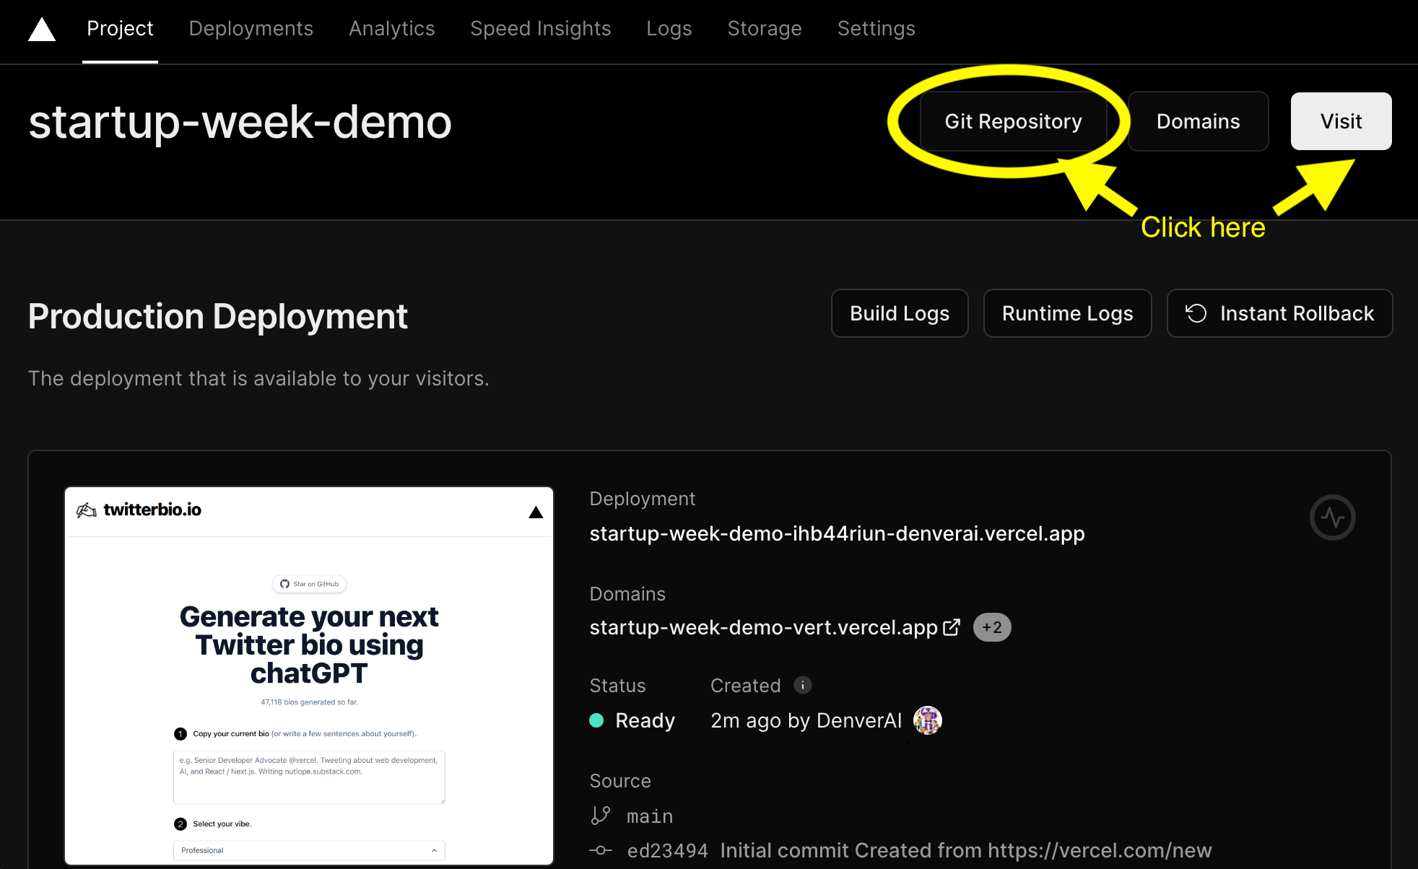Image resolution: width=1418 pixels, height=869 pixels.
Task: Click the Visit button
Action: 1343,121
